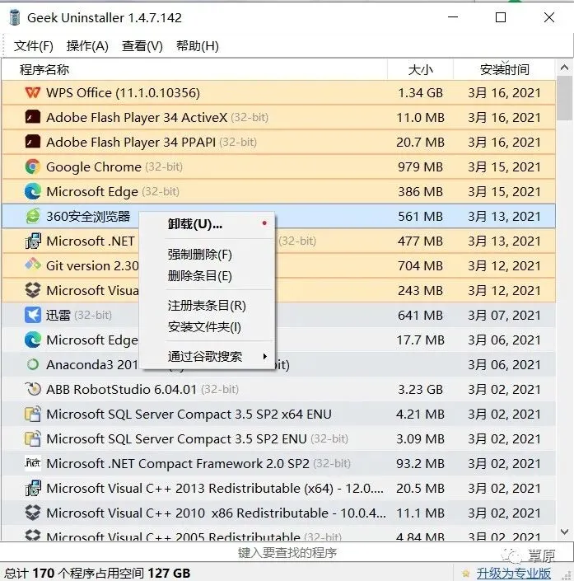Screen dimensions: 574x581
Task: Open the 帮助(H) menu
Action: [198, 46]
